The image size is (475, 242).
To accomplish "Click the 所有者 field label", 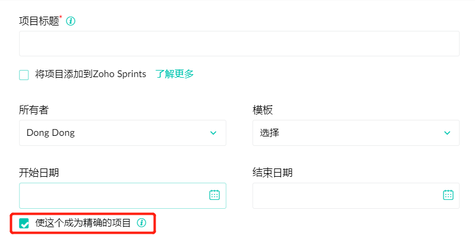I will pos(34,110).
